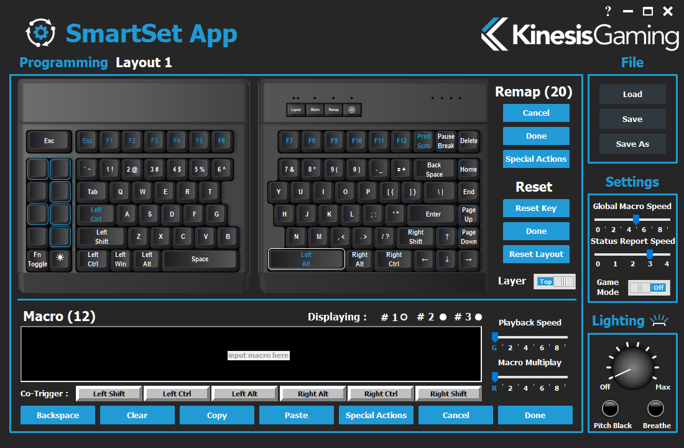
Task: Select the Print Scrn key
Action: click(x=423, y=141)
